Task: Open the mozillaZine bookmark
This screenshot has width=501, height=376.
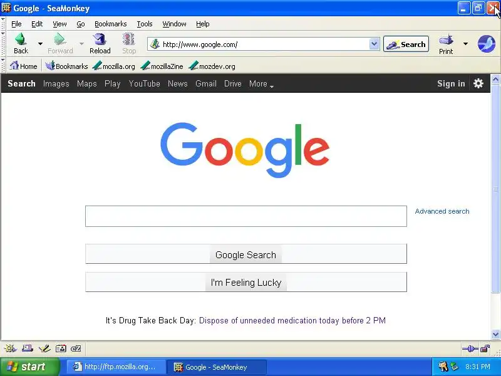Action: coord(162,66)
